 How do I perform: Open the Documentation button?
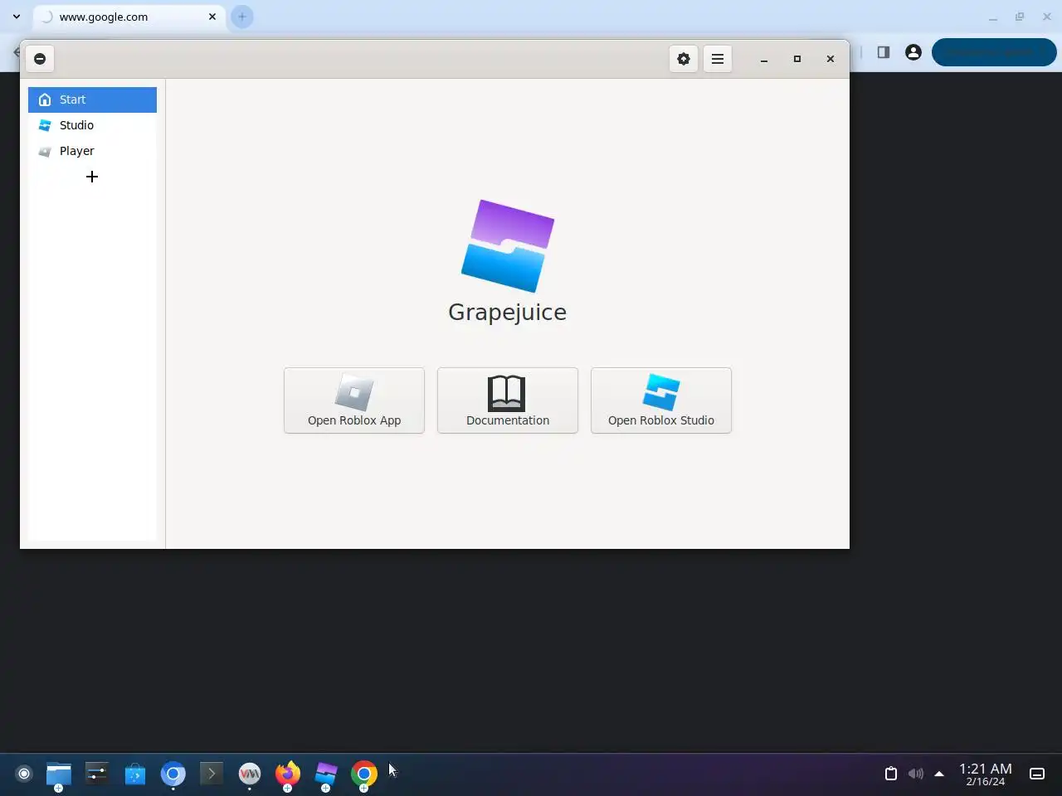508,400
